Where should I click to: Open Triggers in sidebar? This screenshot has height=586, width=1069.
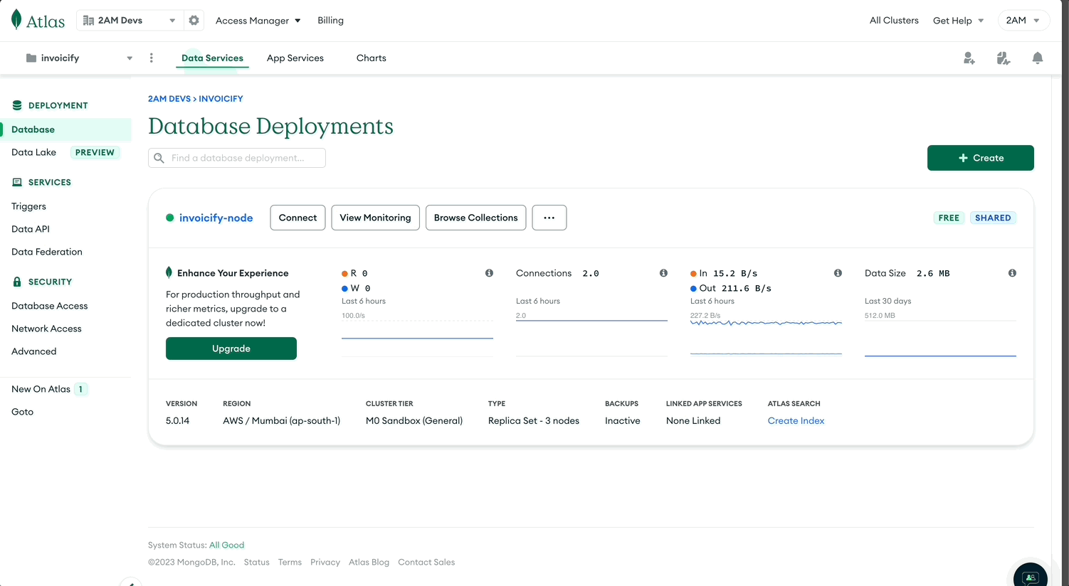point(28,206)
